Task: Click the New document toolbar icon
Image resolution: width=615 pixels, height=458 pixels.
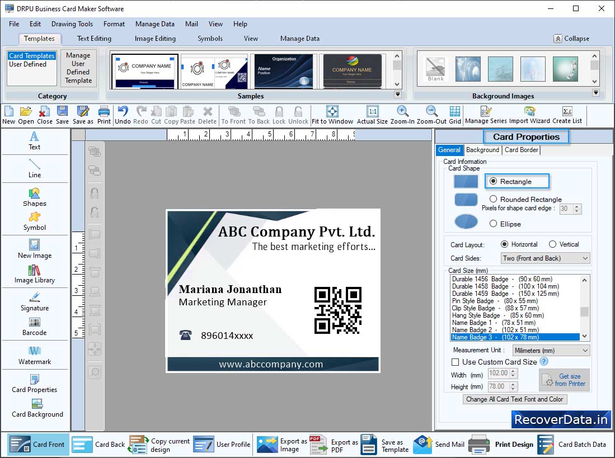Action: click(8, 116)
